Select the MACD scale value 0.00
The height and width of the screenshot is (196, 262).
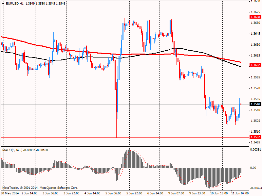pyautogui.click(x=253, y=168)
